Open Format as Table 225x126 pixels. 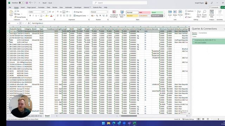[x=122, y=14]
